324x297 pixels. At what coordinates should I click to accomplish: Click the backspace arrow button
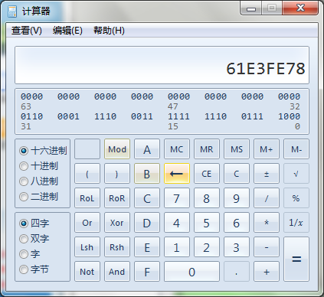177,174
